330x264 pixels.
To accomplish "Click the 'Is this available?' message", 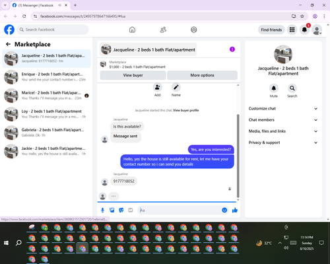I will point(127,127).
